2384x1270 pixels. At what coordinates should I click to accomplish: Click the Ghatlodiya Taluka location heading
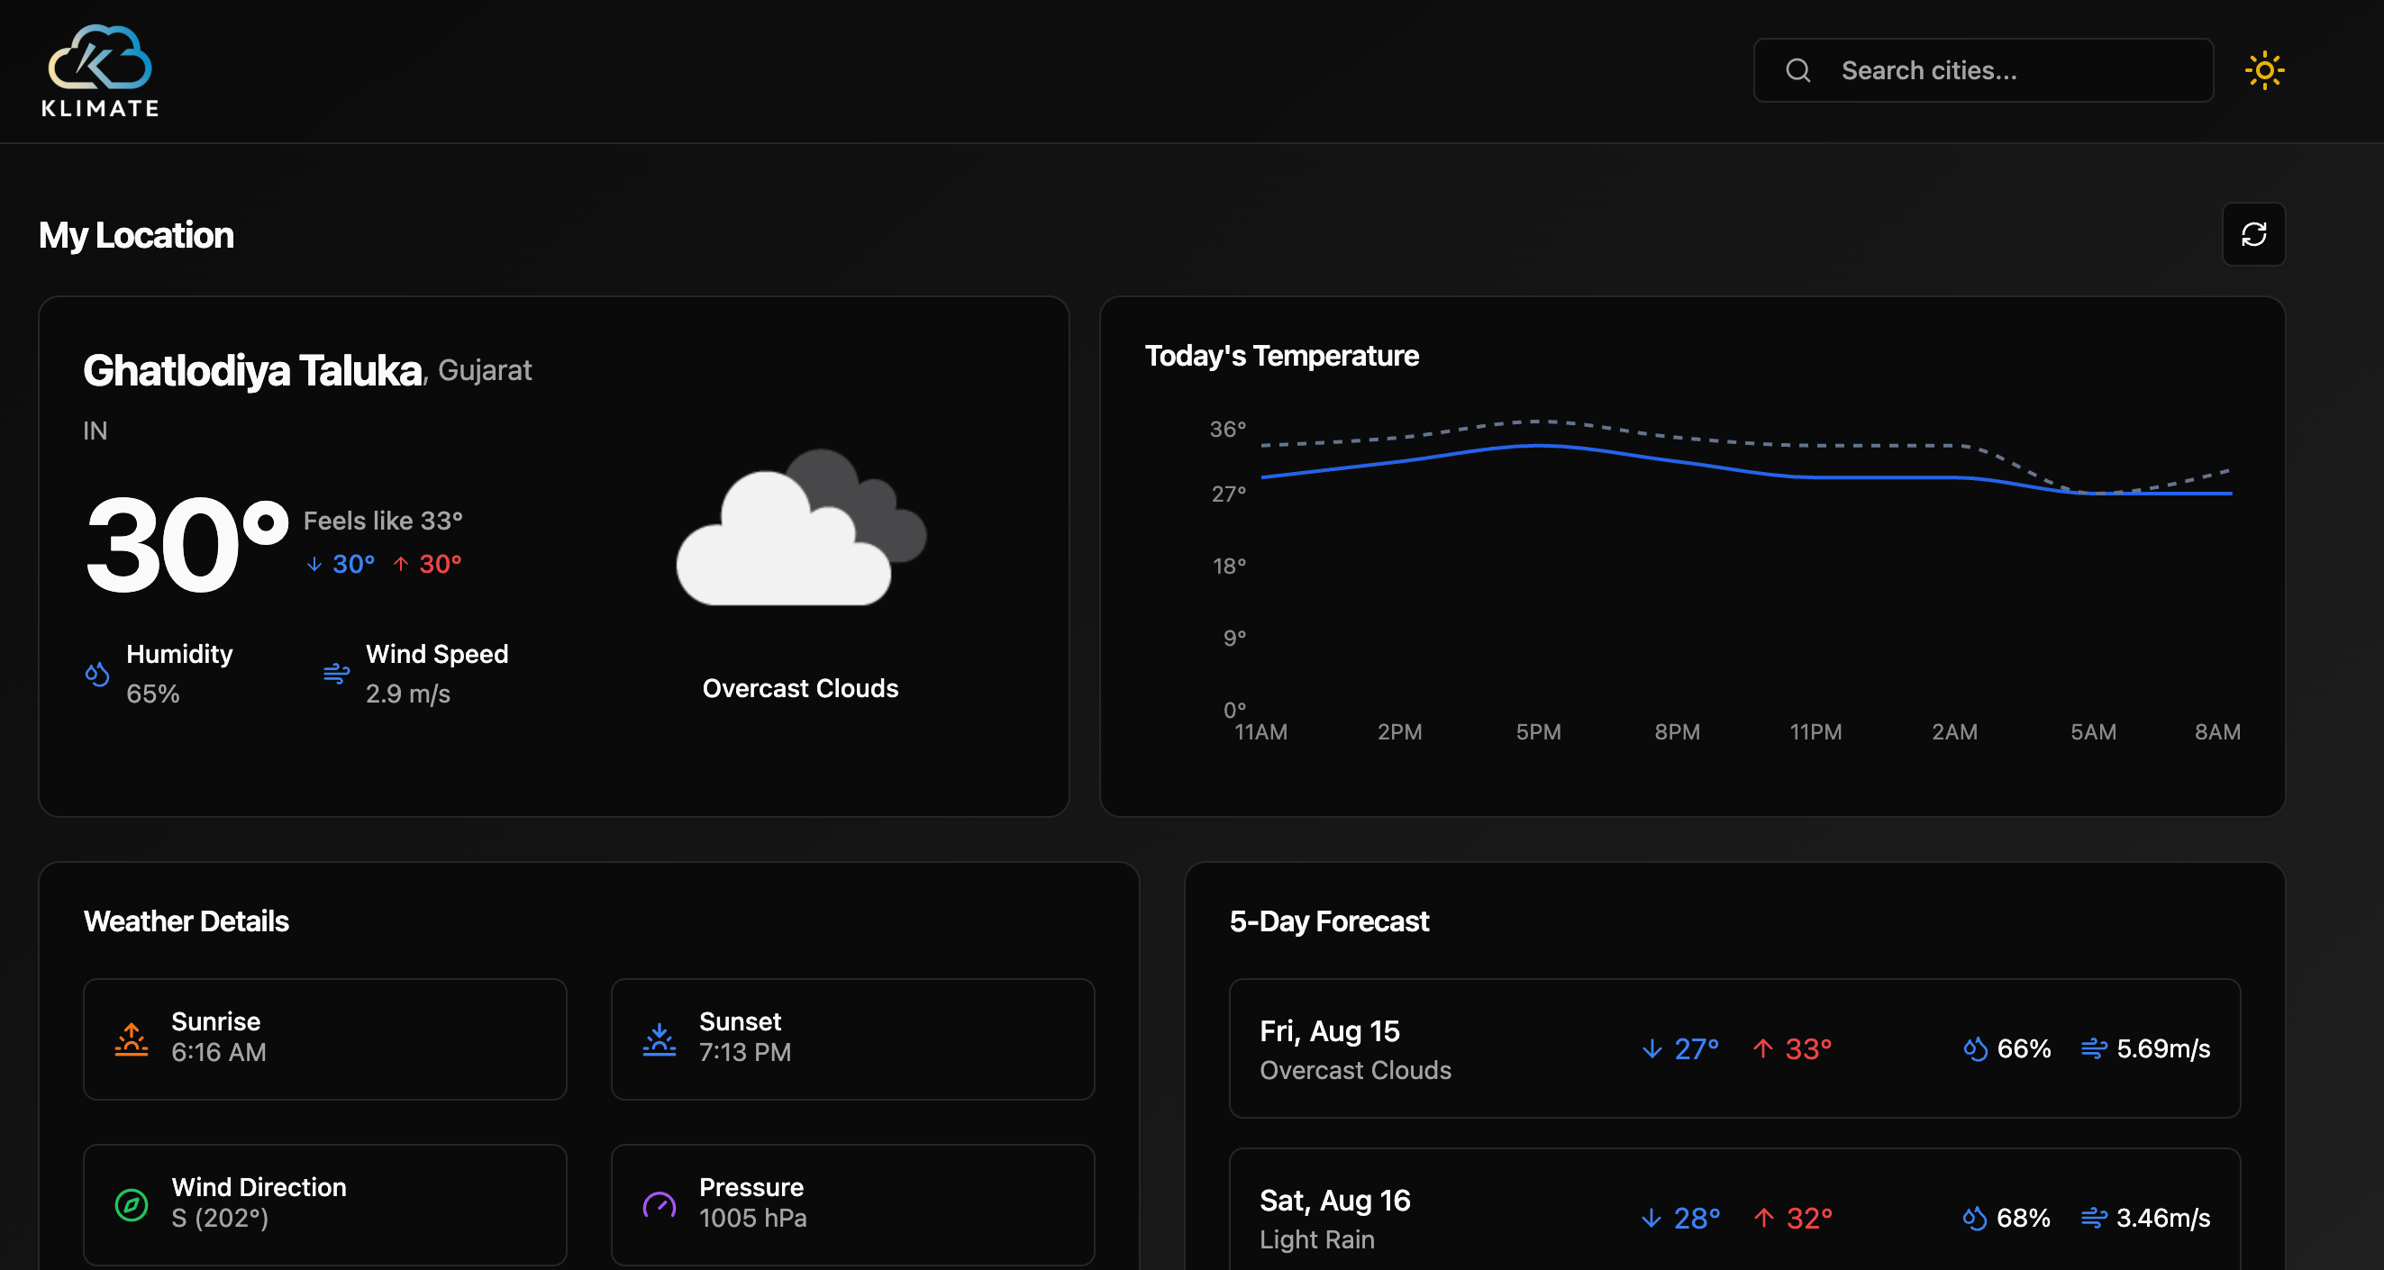(x=251, y=369)
